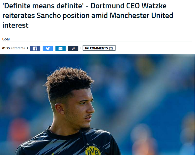The width and height of the screenshot is (195, 155).
Task: Click 'Dortmund CEO Watzke' in headline
Action: (128, 6)
